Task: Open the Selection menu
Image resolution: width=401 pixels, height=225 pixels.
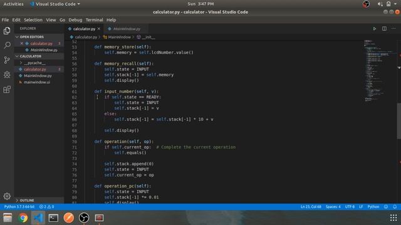Action: point(33,20)
